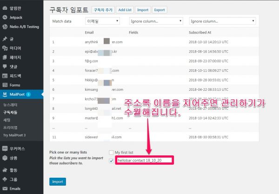279x194 pixels.
Task: Select the 2018-08-30 00:58:31 UTC cell
Action: (x=208, y=137)
